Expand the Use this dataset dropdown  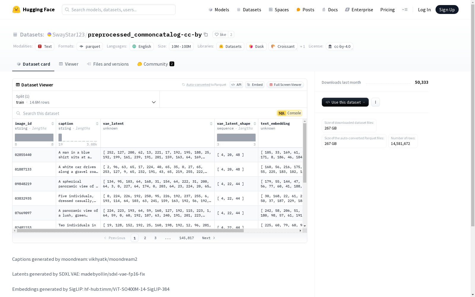point(345,102)
